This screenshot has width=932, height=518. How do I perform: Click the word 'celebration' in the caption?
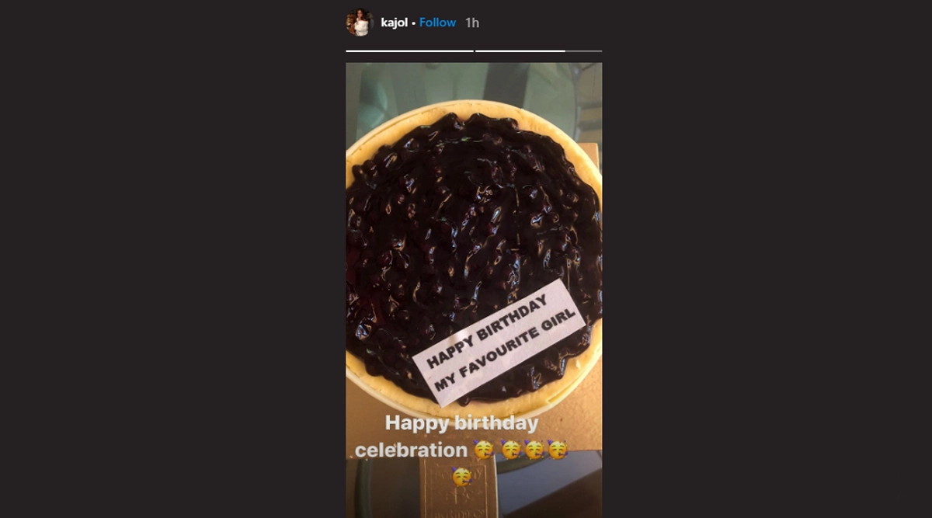point(411,450)
